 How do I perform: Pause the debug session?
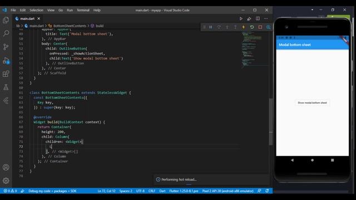tap(211, 27)
